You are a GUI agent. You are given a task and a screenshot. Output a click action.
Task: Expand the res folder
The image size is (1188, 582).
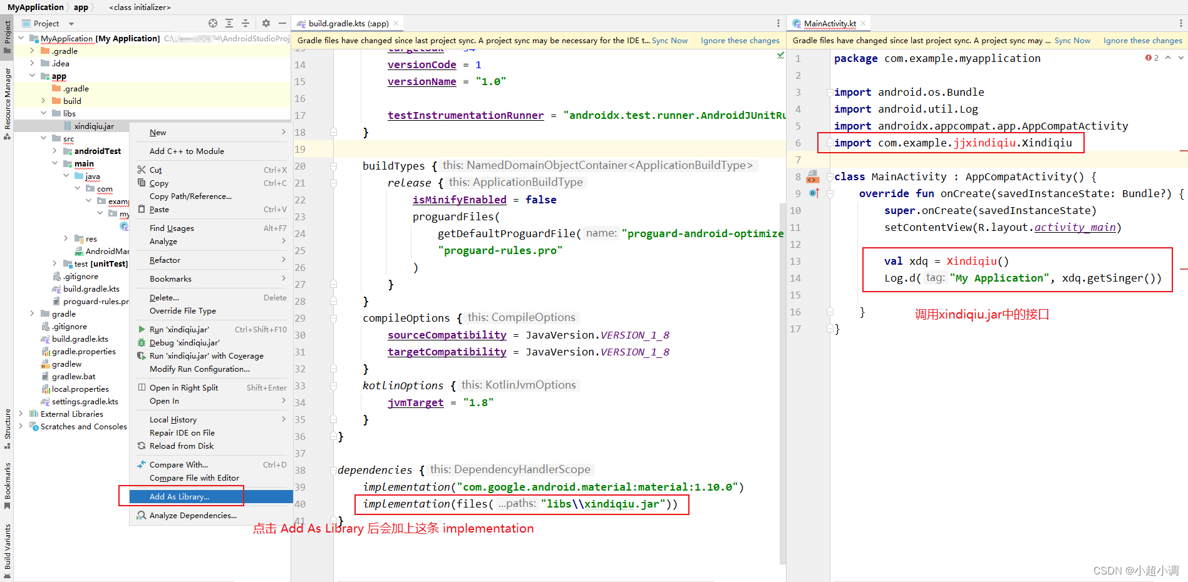pyautogui.click(x=66, y=238)
